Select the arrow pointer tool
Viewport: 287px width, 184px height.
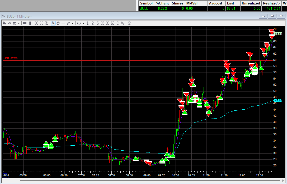53,23
